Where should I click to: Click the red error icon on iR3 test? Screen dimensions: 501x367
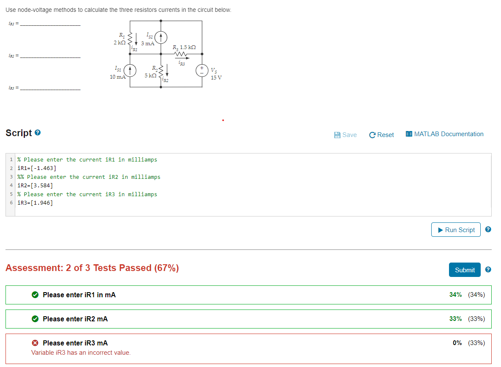(35, 343)
